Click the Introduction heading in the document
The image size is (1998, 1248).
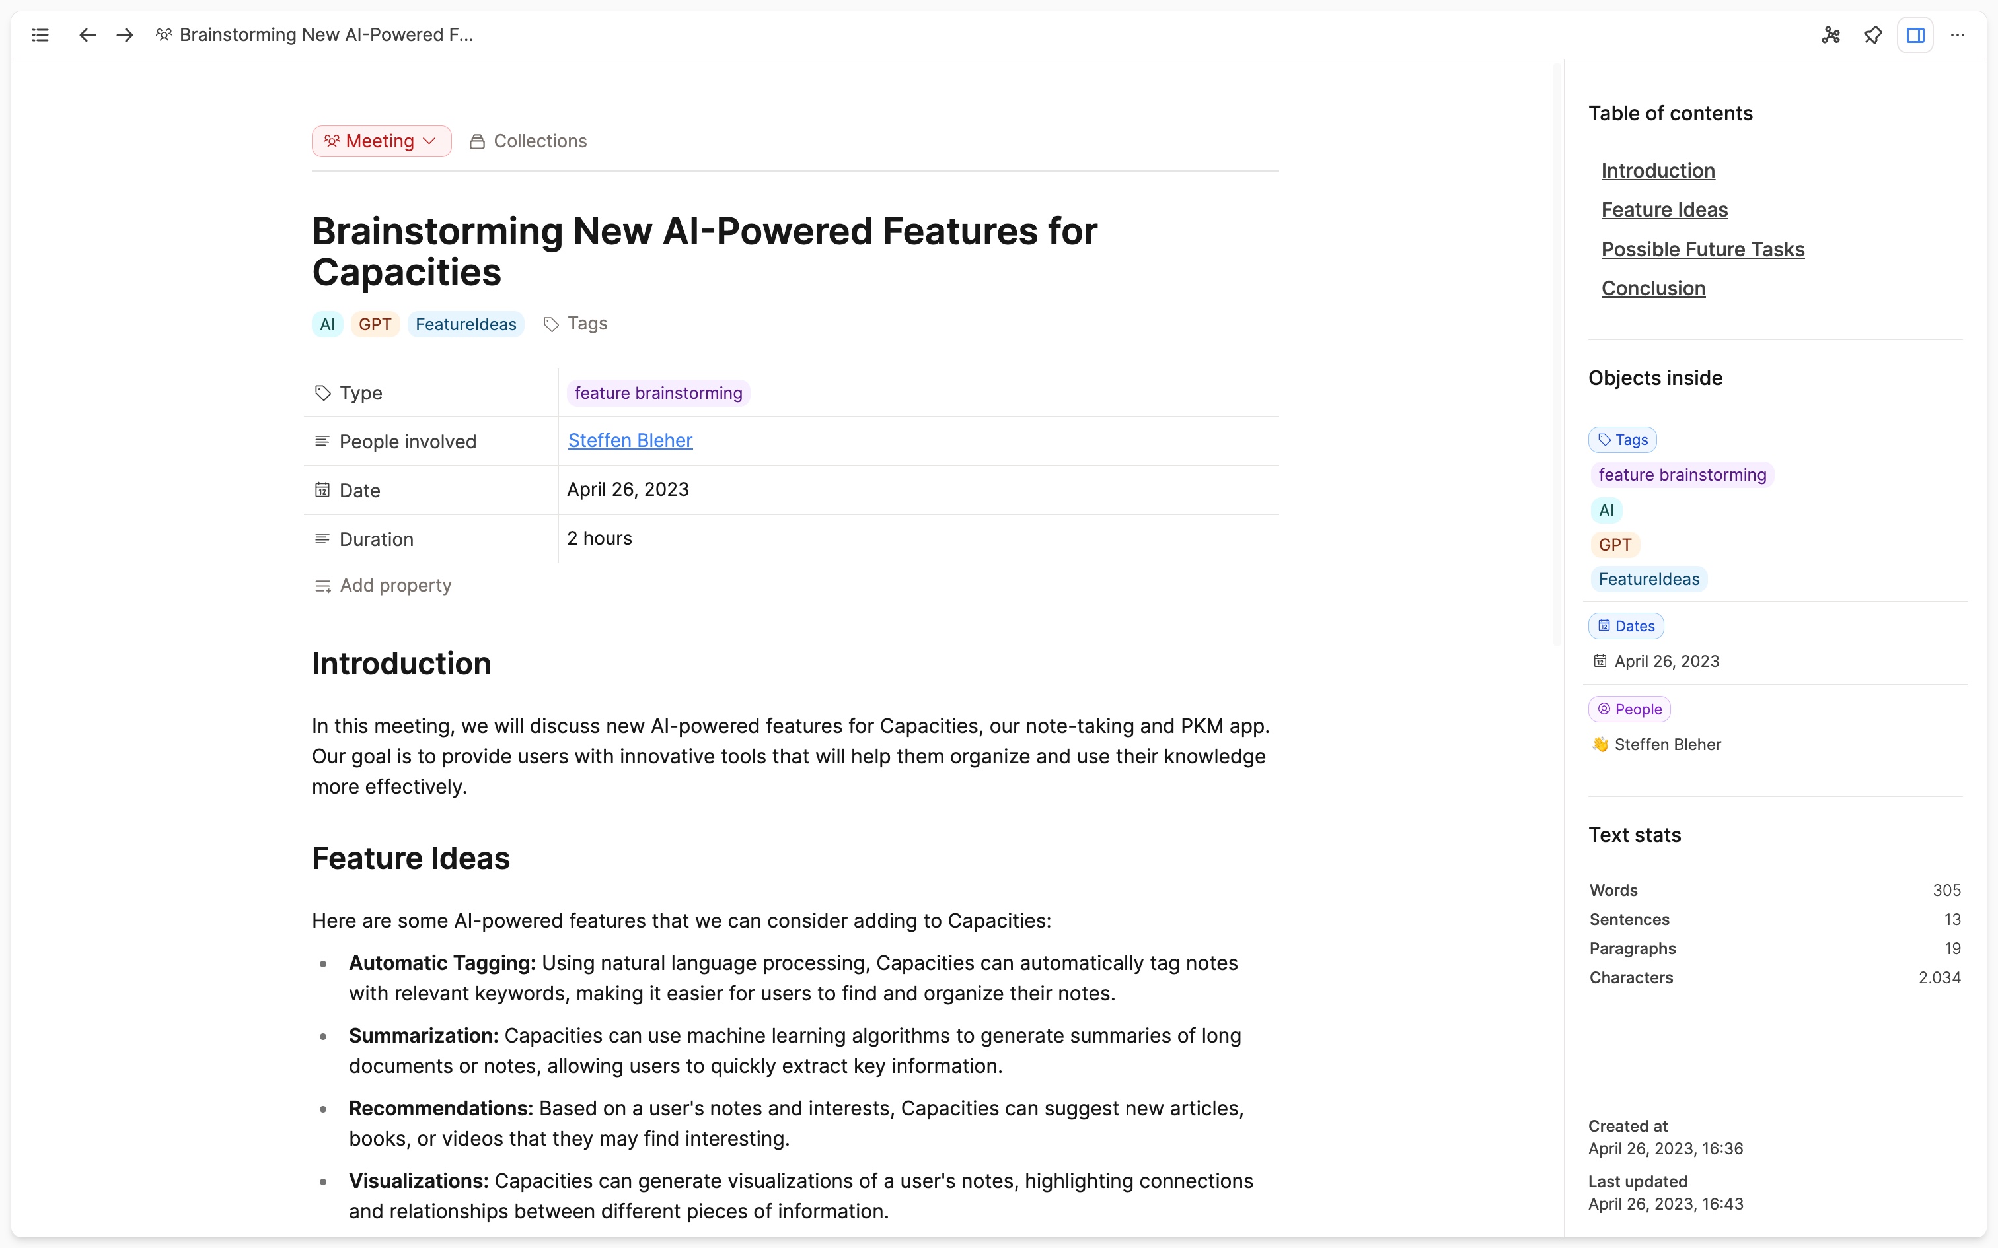401,664
